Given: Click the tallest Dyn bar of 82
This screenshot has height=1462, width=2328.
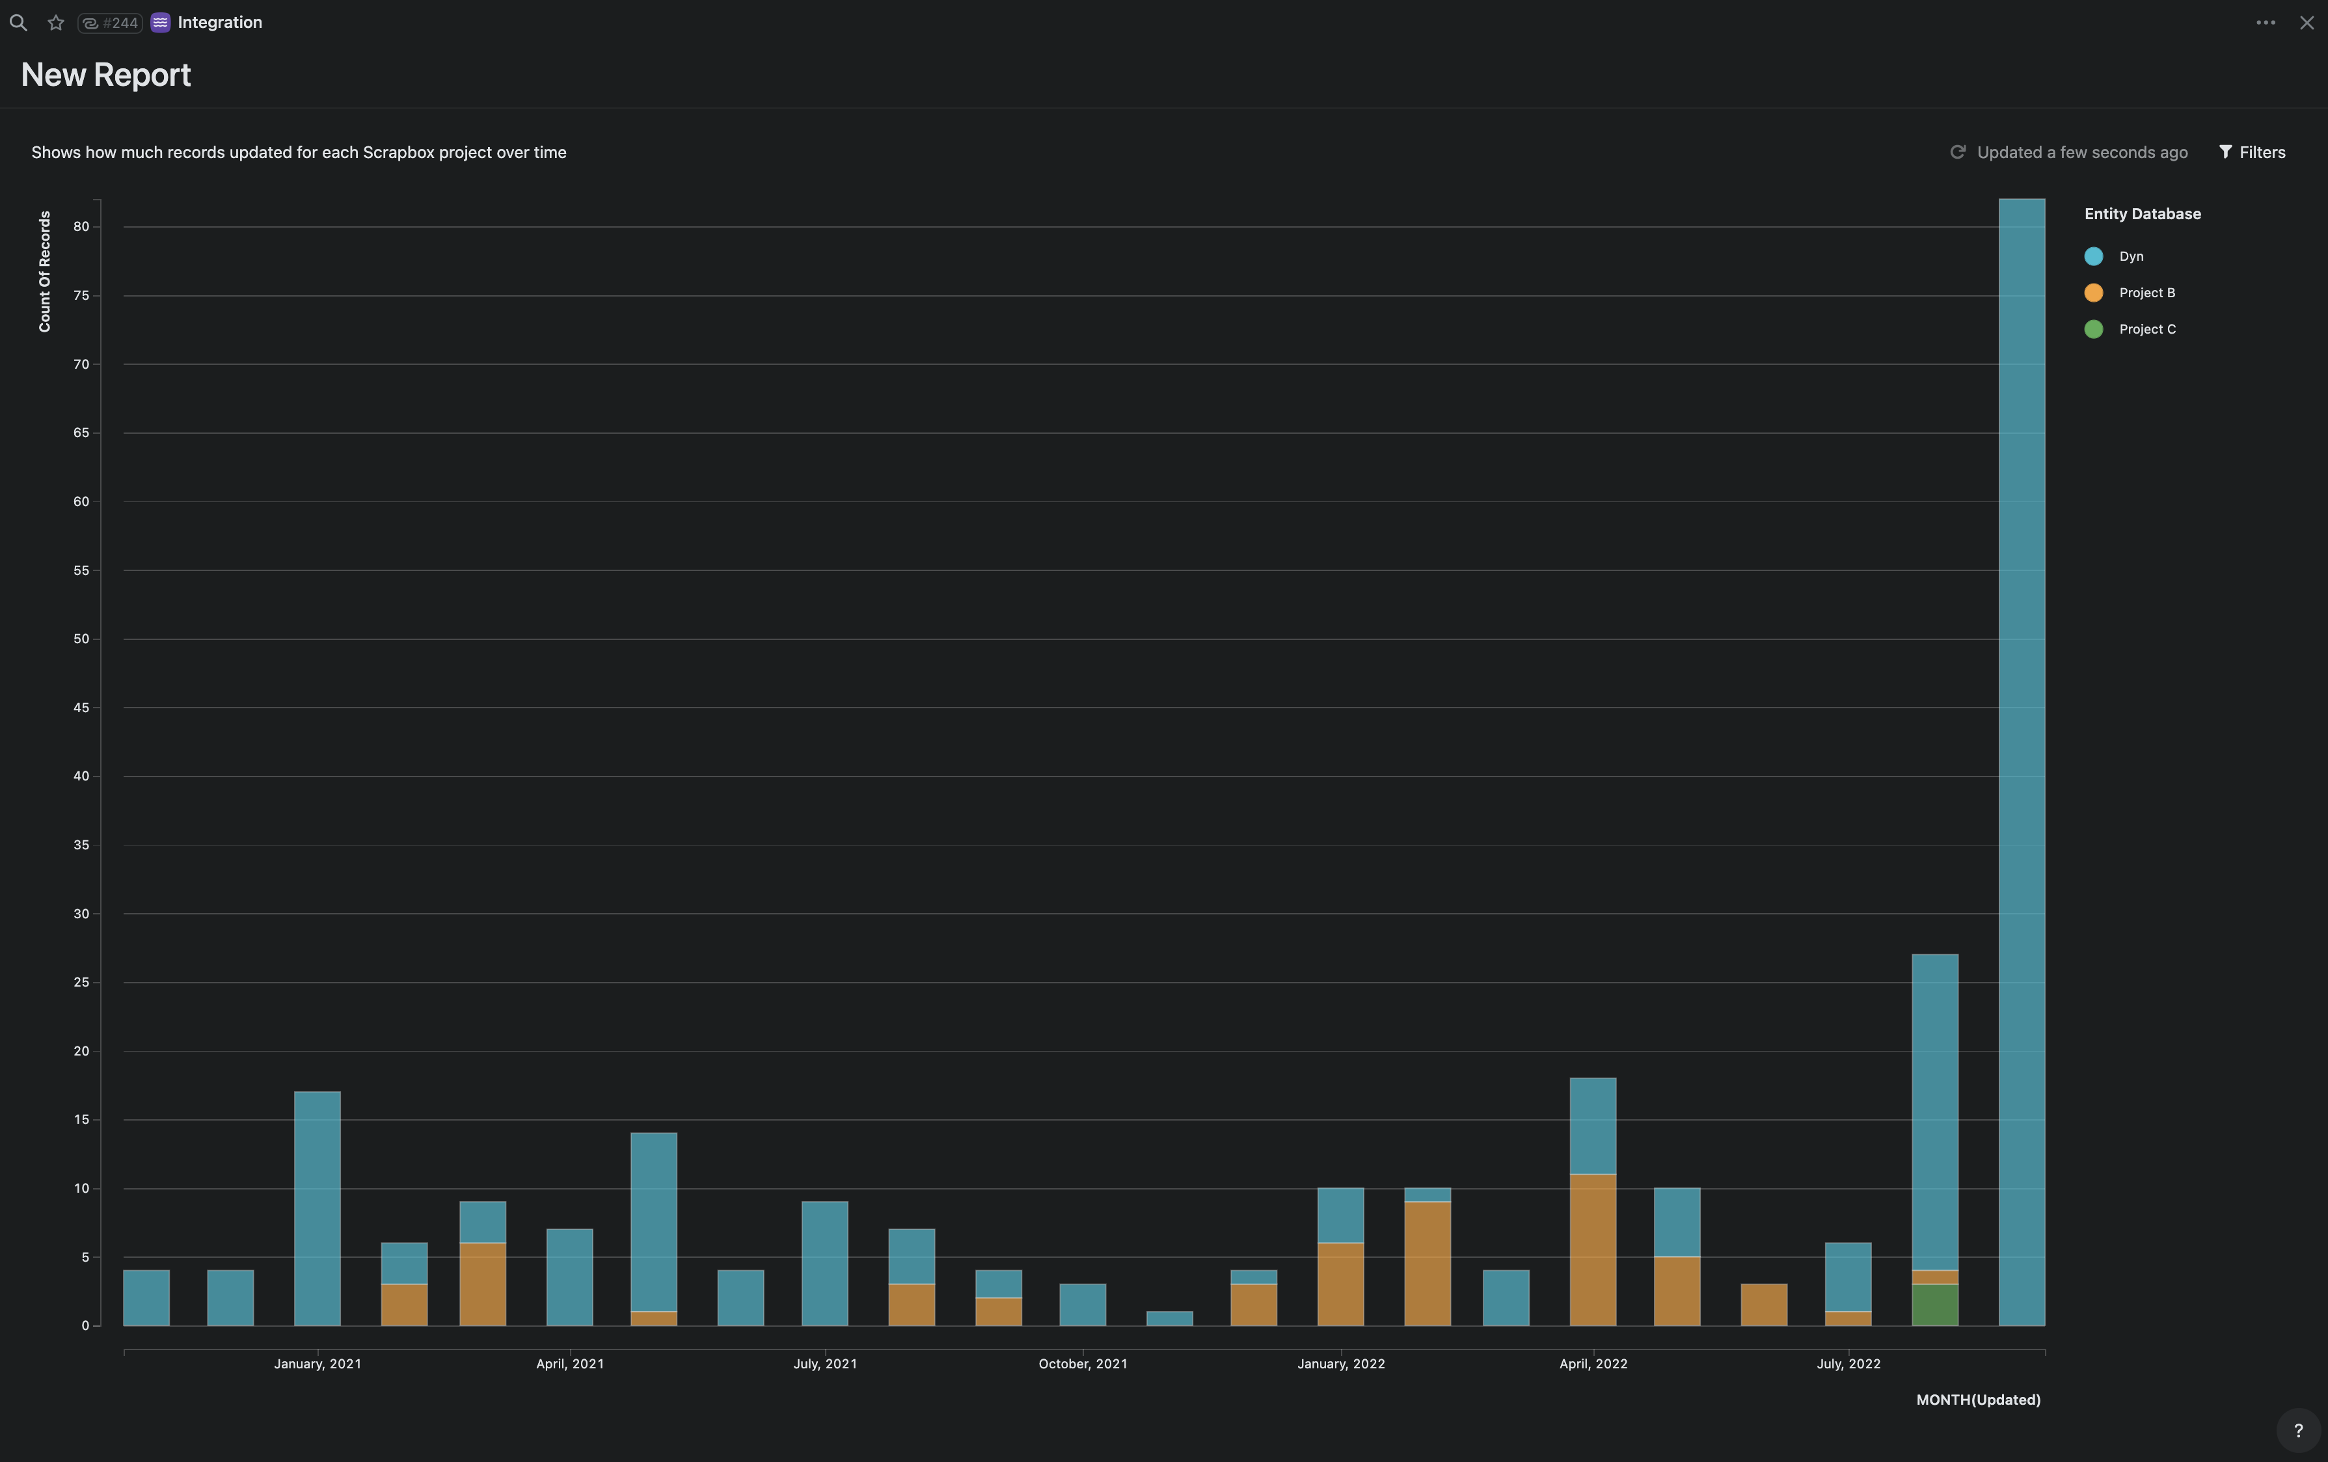Looking at the screenshot, I should 2022,762.
